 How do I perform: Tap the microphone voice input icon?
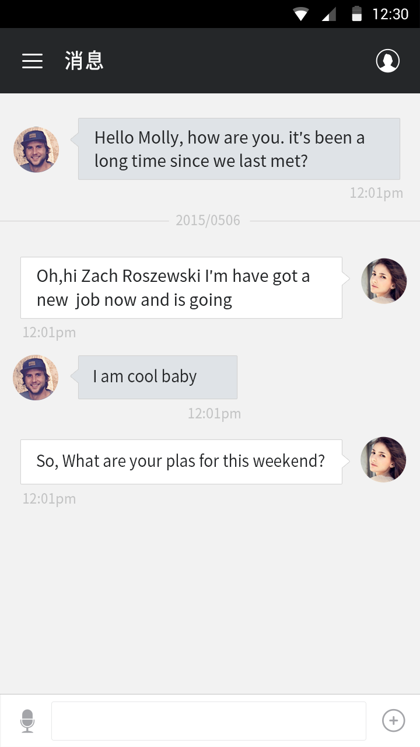[27, 721]
